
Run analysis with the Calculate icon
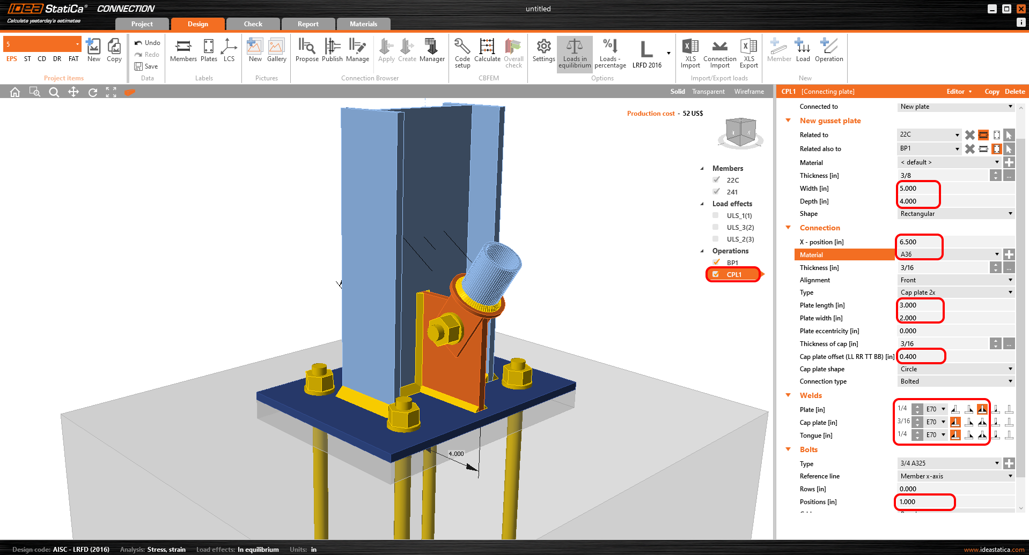pyautogui.click(x=487, y=51)
